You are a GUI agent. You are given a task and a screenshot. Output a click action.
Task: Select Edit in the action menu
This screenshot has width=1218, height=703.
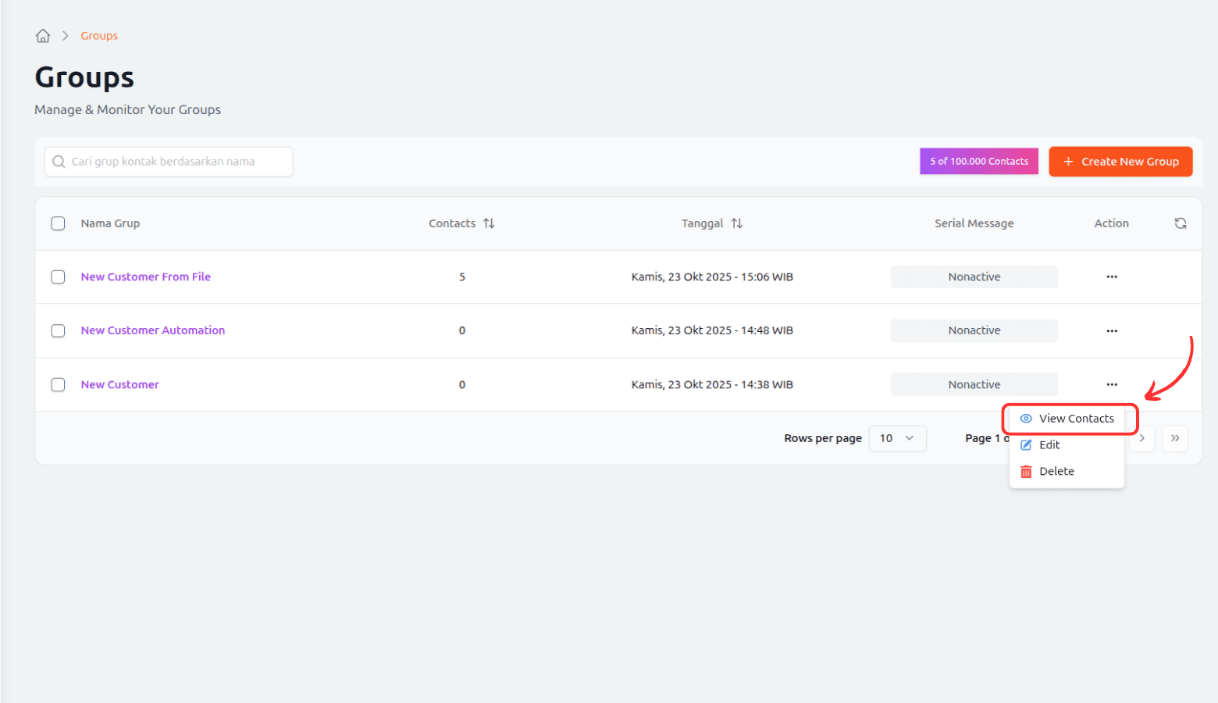click(x=1049, y=445)
